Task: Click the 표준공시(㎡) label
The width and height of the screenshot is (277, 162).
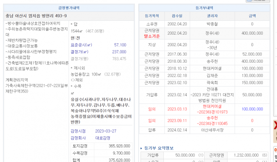Action: point(81,45)
